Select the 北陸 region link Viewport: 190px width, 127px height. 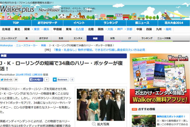click(x=91, y=29)
